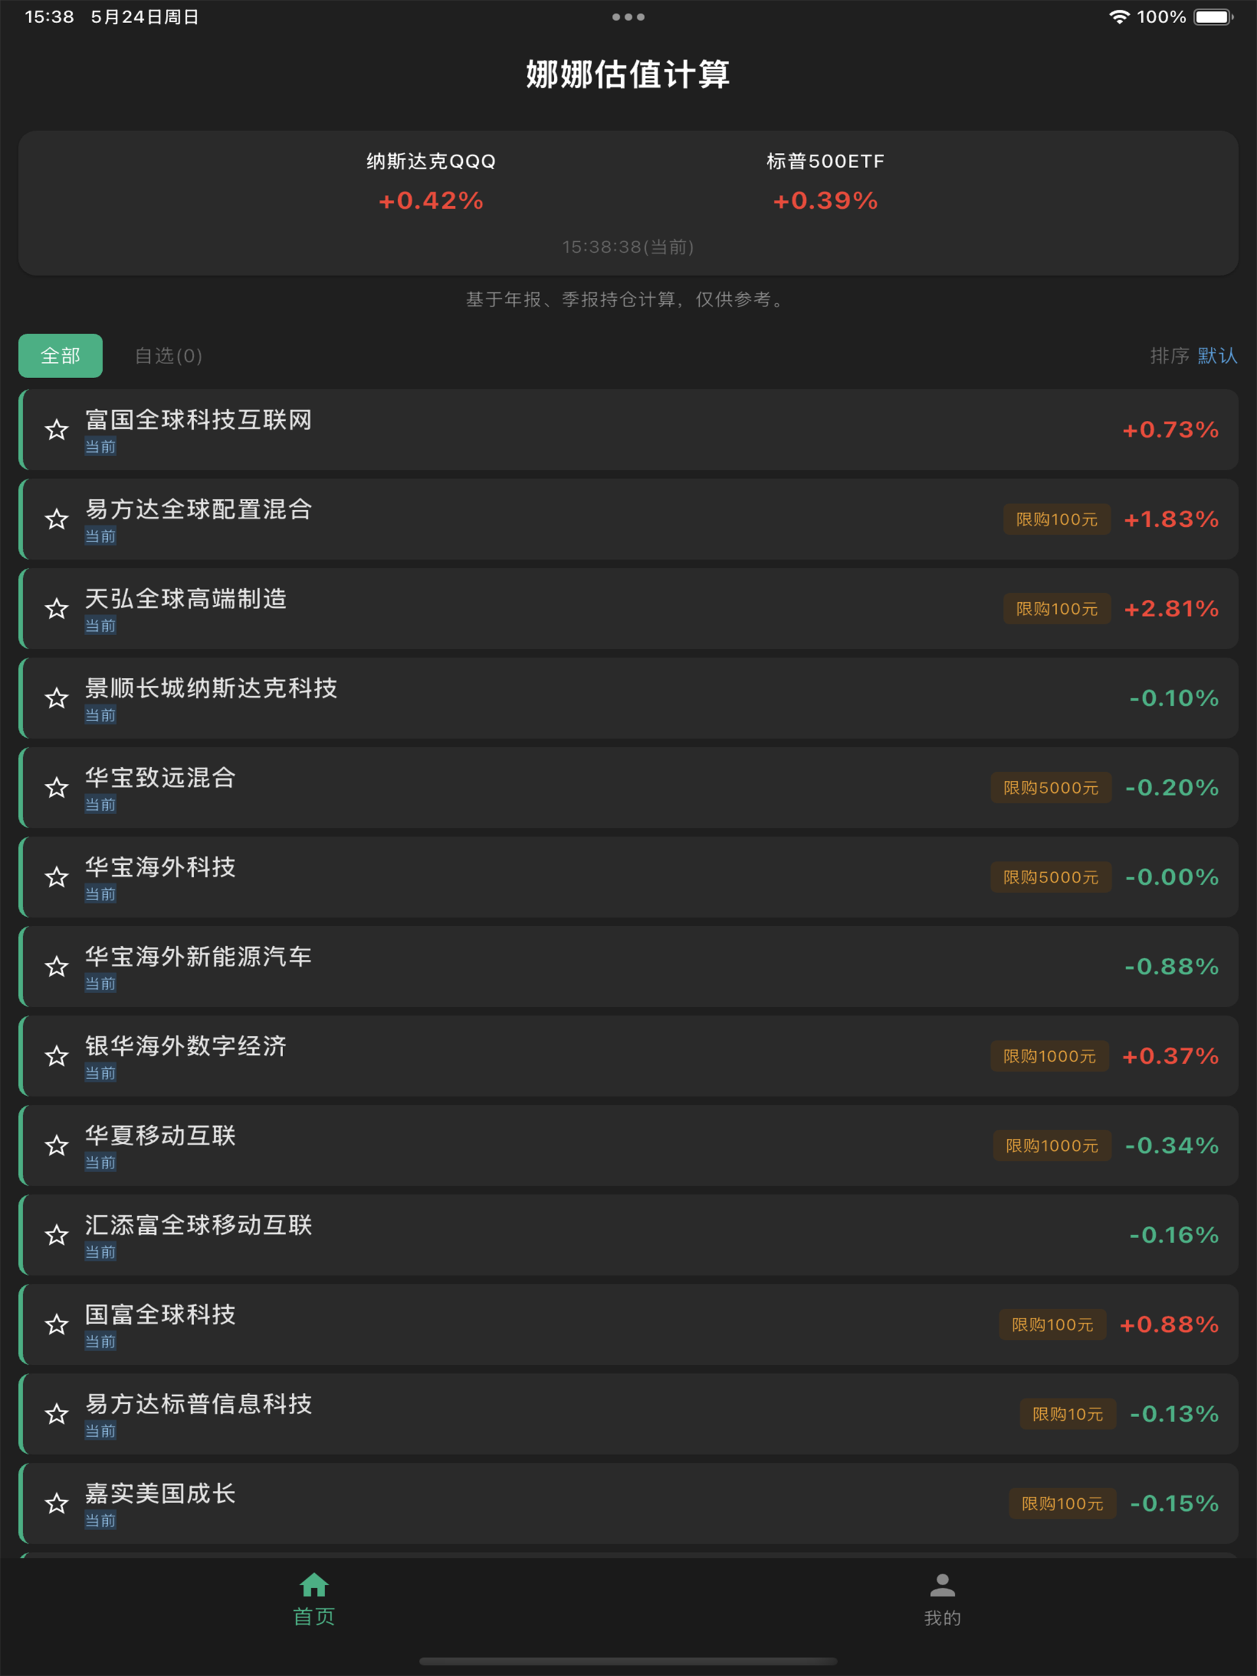Open the 首页 home tab icon
The width and height of the screenshot is (1257, 1676).
314,1584
